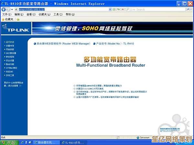The width and height of the screenshot is (194, 145).
Task: Open DHCP服务器 in router sidebar
Action: [11, 53]
